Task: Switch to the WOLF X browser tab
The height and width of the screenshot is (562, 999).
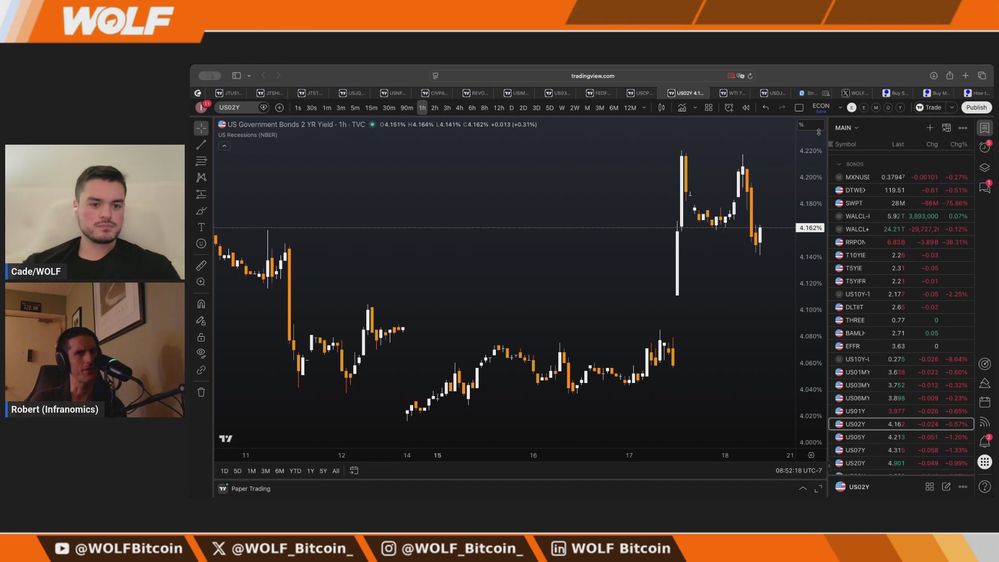Action: (855, 93)
